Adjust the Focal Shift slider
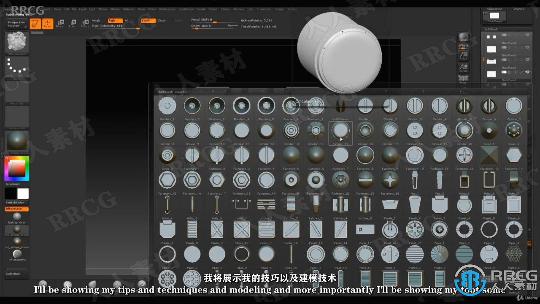 tap(215, 20)
